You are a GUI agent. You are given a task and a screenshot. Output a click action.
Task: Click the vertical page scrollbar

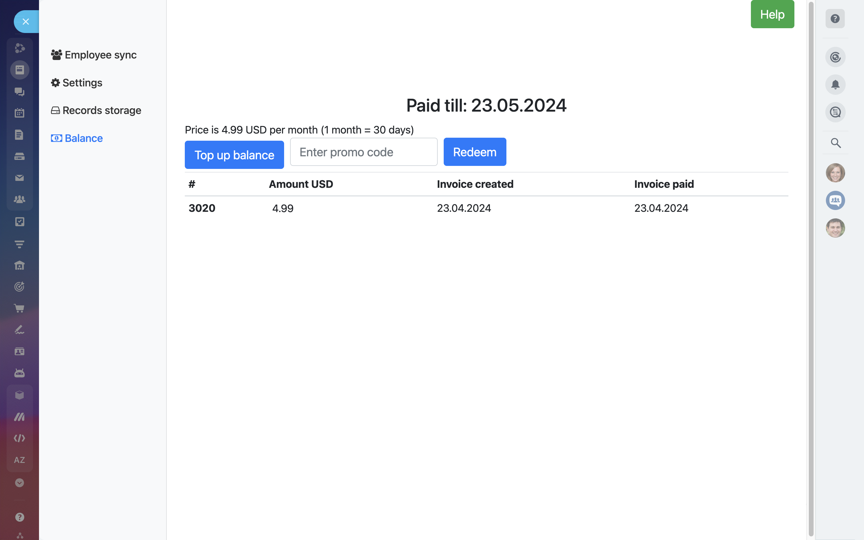point(811,268)
